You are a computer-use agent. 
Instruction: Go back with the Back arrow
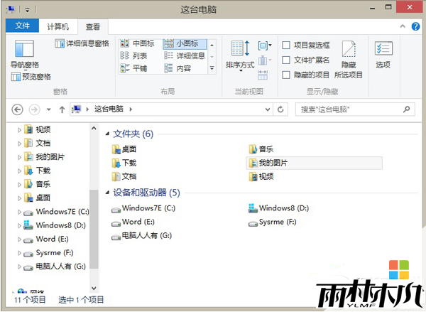tap(17, 109)
